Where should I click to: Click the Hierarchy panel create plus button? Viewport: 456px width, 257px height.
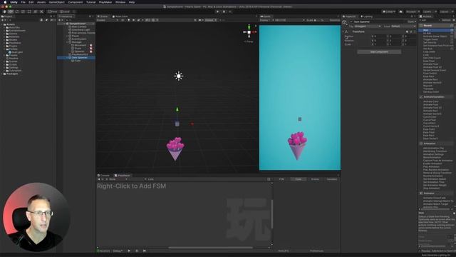60,20
